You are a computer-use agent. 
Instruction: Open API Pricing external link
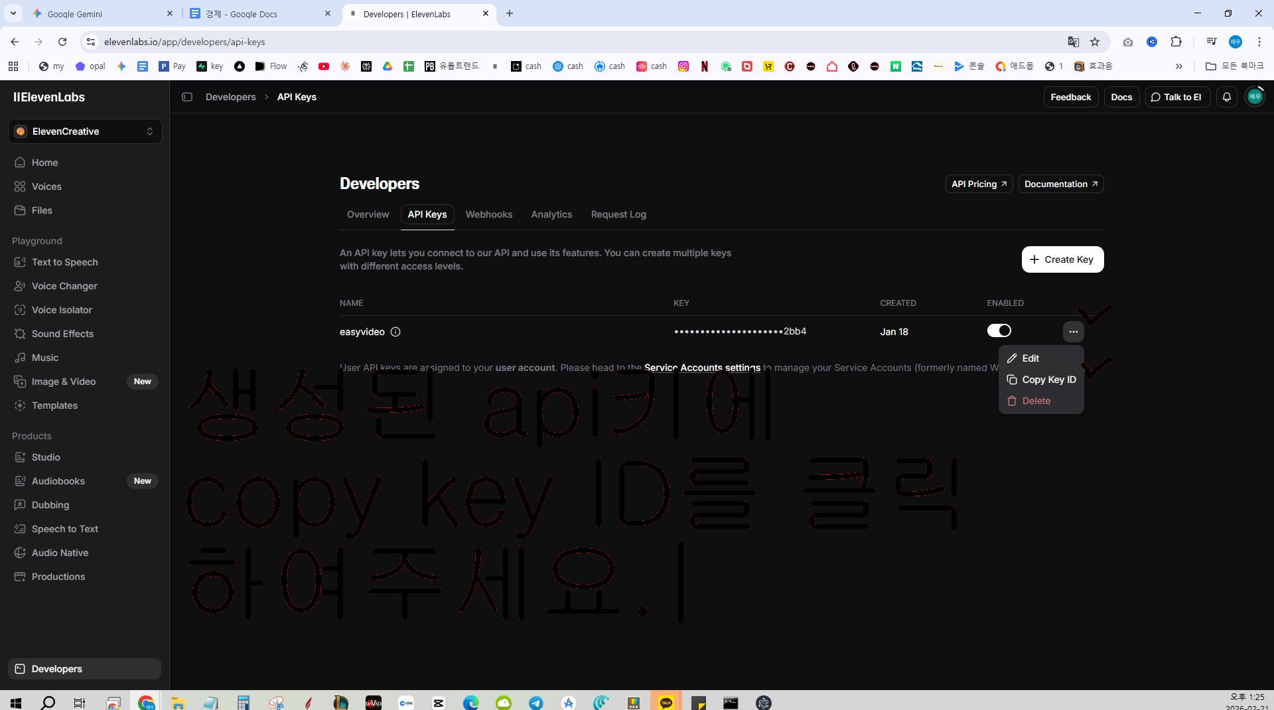tap(979, 184)
